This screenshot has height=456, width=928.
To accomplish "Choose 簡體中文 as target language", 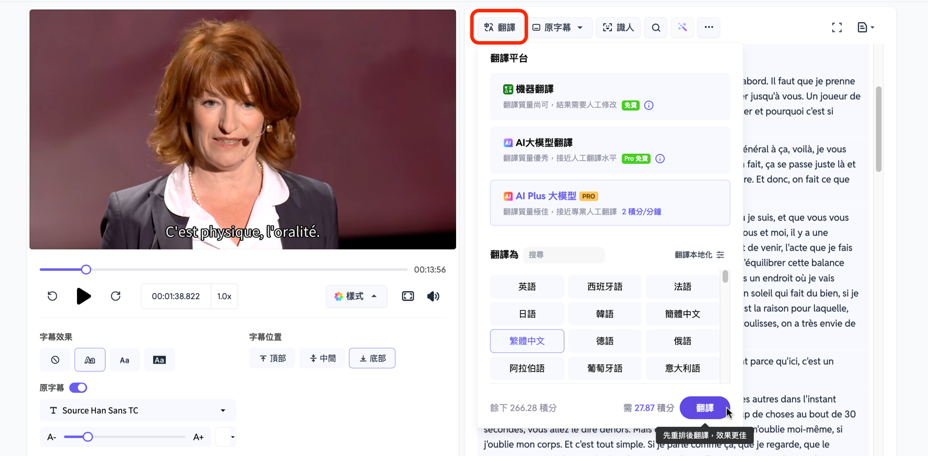I will point(682,314).
